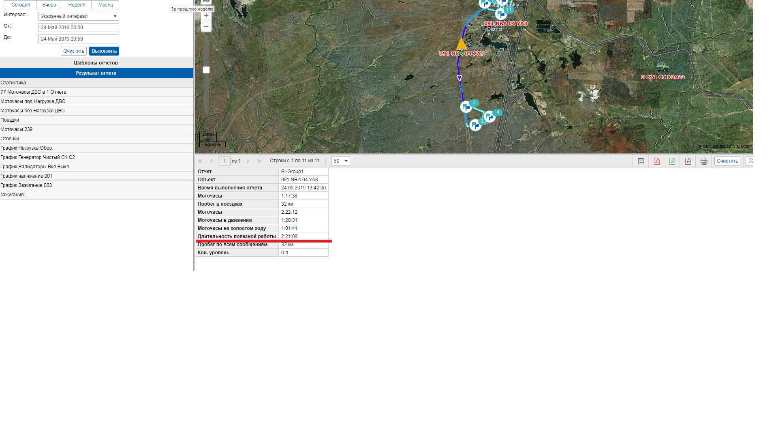Image resolution: width=778 pixels, height=438 pixels.
Task: Click the Выполнить button
Action: [104, 51]
